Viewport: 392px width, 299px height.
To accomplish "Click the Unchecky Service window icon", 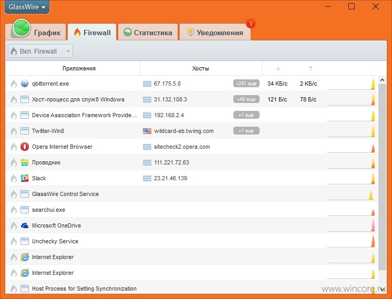I will point(25,241).
